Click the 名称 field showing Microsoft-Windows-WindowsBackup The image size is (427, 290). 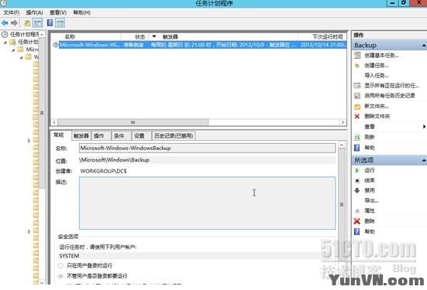pyautogui.click(x=207, y=148)
